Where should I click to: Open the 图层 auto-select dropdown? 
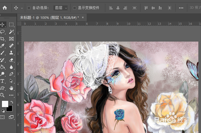(61, 8)
